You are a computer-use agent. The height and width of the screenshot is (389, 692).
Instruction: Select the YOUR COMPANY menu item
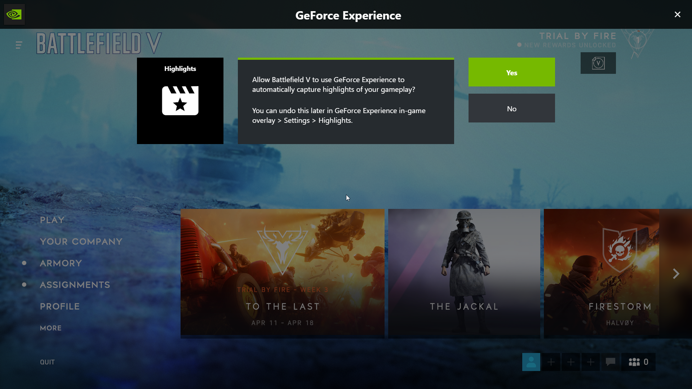point(81,241)
